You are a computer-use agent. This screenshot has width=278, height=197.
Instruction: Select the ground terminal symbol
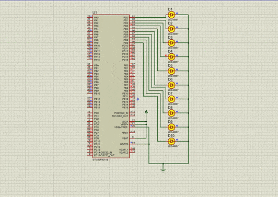click(163, 170)
